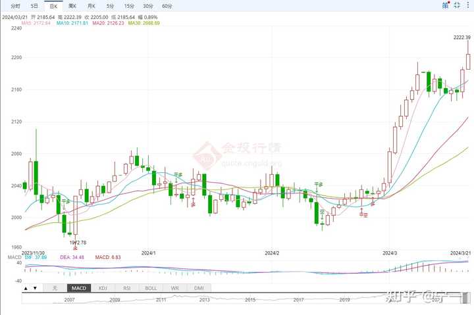
Task: Click the 1972.78 low price label
Action: point(78,243)
